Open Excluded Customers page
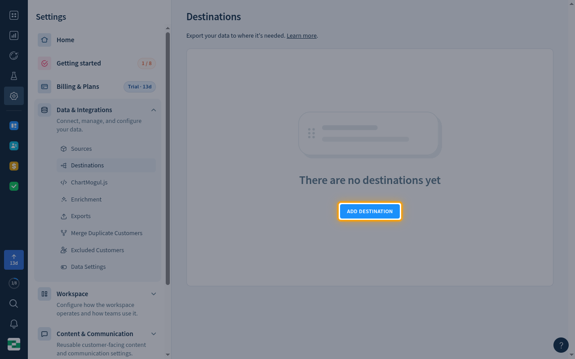The image size is (575, 359). click(106, 250)
